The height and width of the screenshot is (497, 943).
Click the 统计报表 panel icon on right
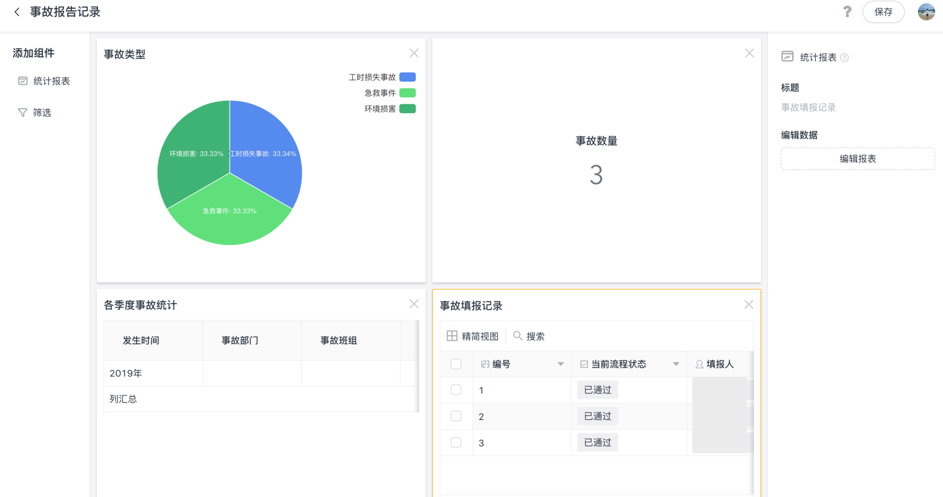click(x=787, y=56)
